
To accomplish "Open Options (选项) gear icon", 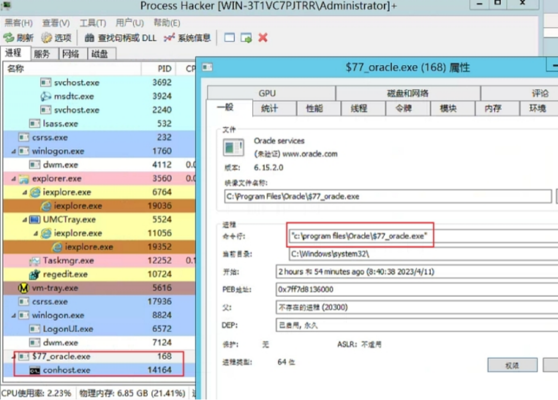I will [47, 37].
